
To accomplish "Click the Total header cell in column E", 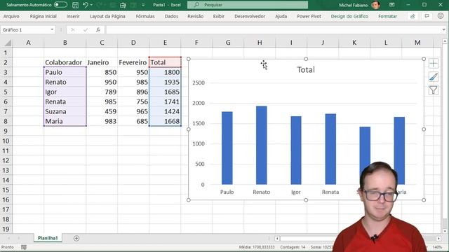I will [166, 62].
